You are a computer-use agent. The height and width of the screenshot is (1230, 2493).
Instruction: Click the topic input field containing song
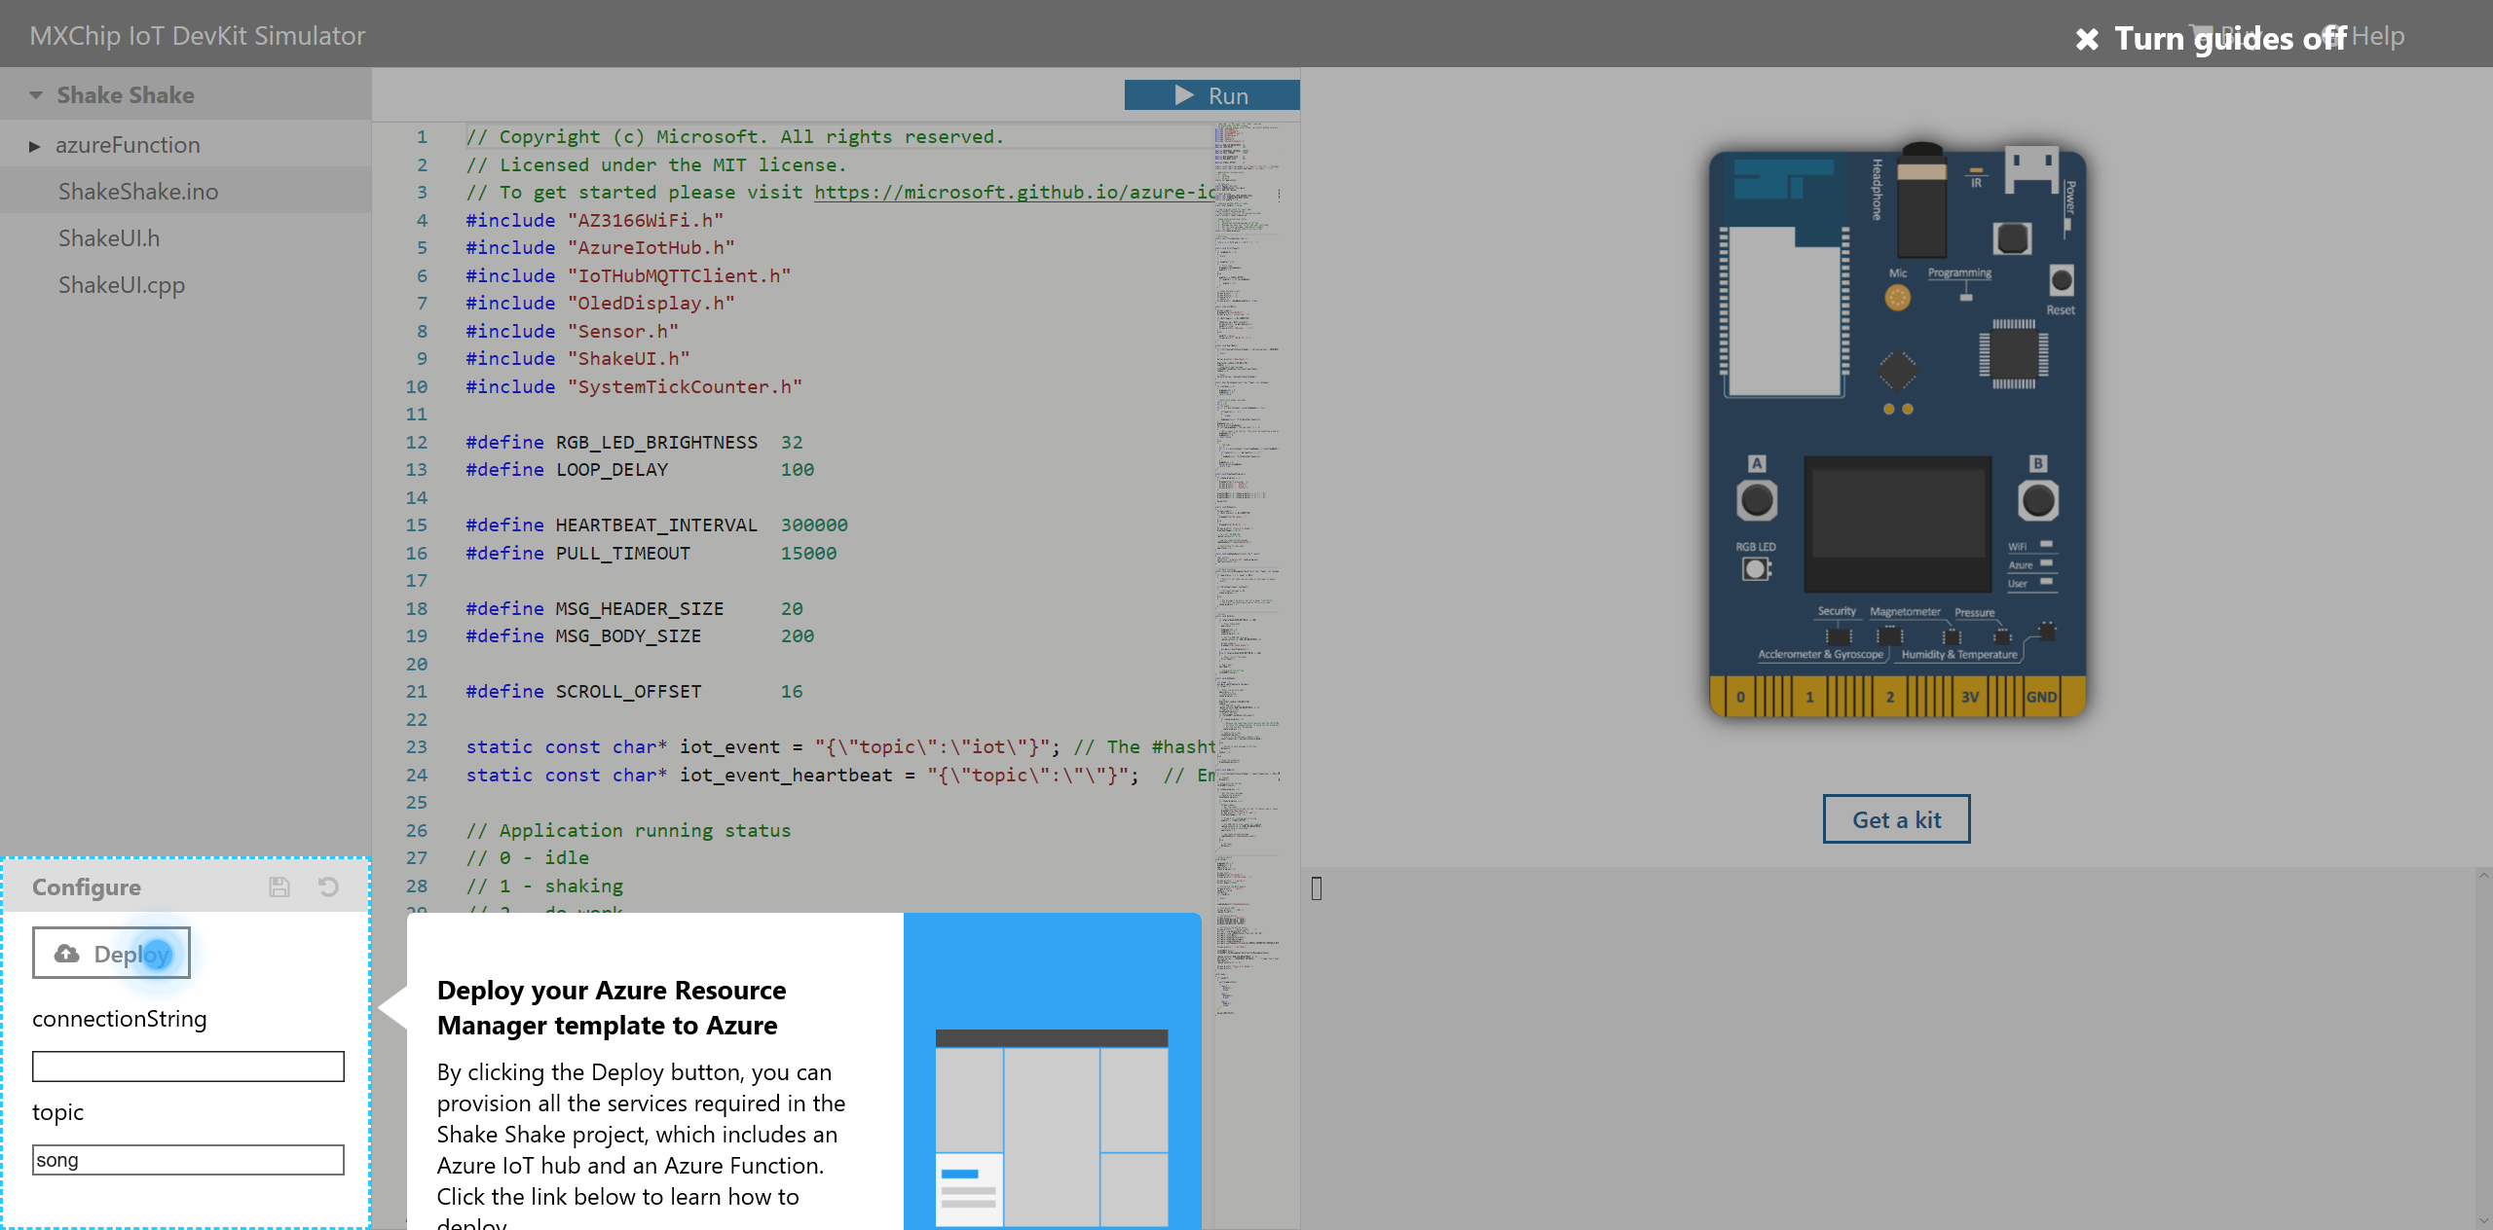[188, 1159]
